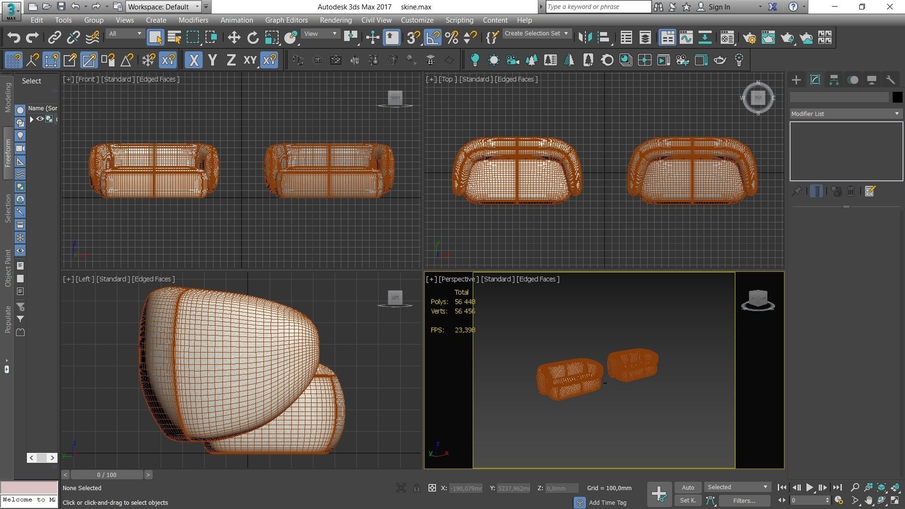This screenshot has height=509, width=905.
Task: Click the Perspective viewport label
Action: pos(458,279)
